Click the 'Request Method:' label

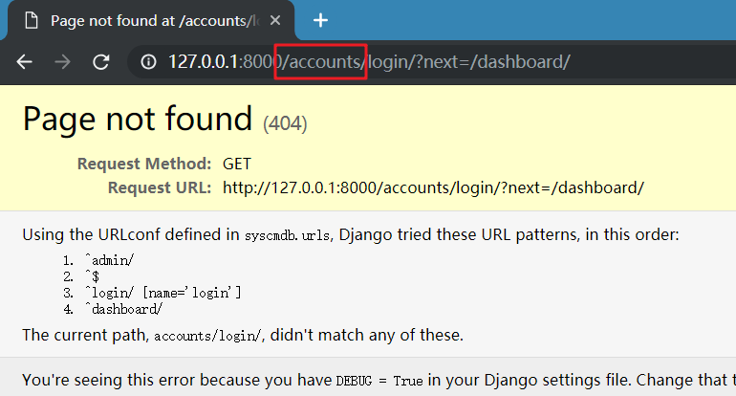[144, 164]
